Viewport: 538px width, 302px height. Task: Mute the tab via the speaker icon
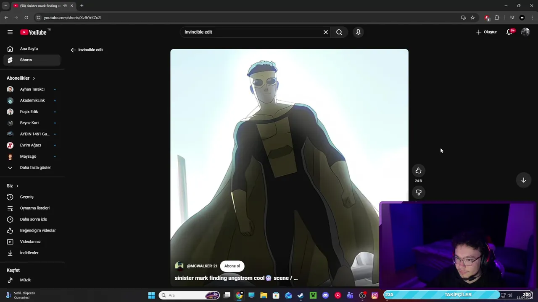65,5
